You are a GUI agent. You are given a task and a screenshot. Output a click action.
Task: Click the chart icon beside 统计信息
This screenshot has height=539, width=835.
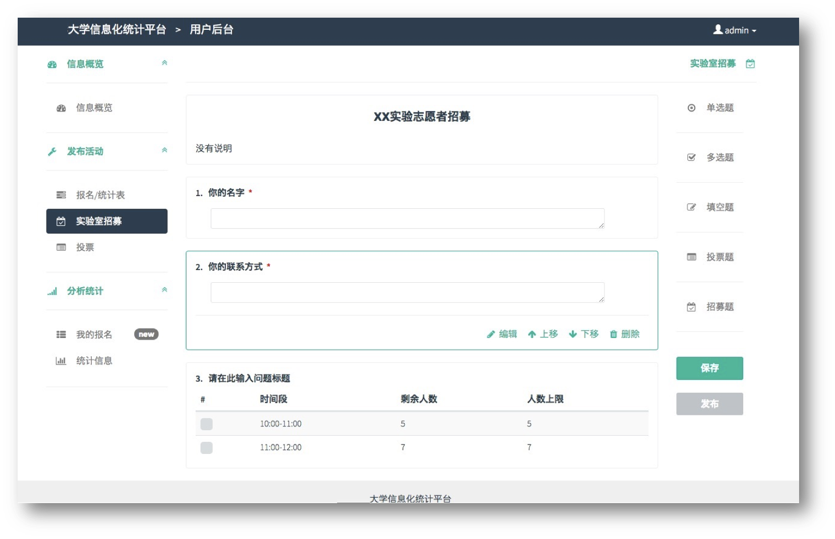point(61,361)
